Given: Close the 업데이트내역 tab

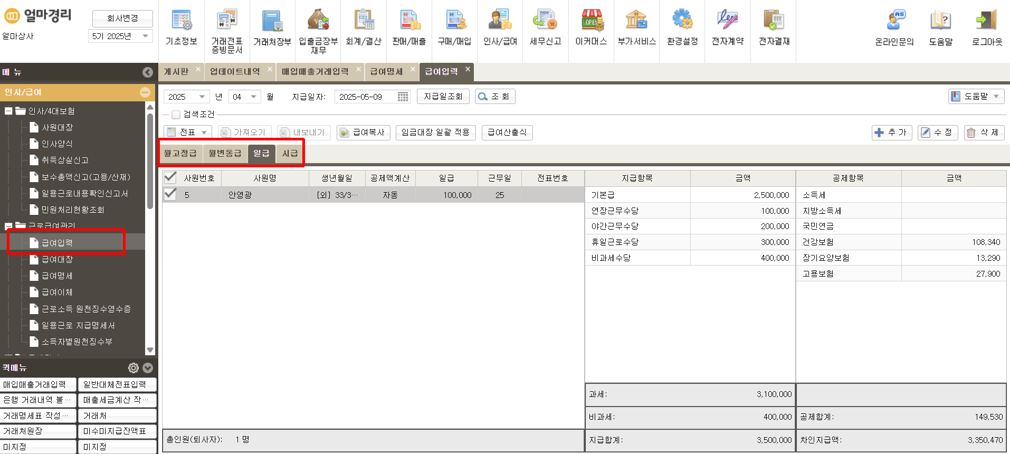Looking at the screenshot, I should pyautogui.click(x=270, y=69).
